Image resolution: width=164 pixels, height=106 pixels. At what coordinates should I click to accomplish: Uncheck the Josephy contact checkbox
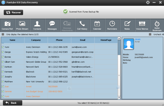(3, 77)
